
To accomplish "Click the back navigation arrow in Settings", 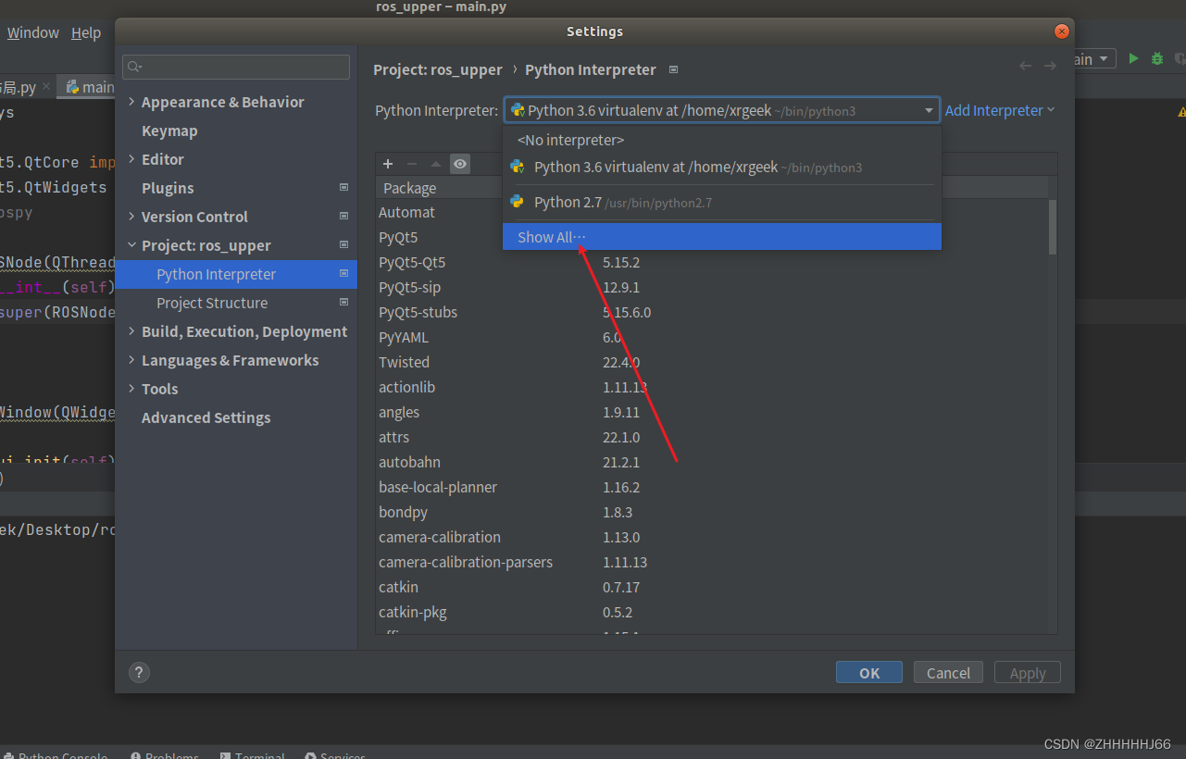I will [1025, 66].
